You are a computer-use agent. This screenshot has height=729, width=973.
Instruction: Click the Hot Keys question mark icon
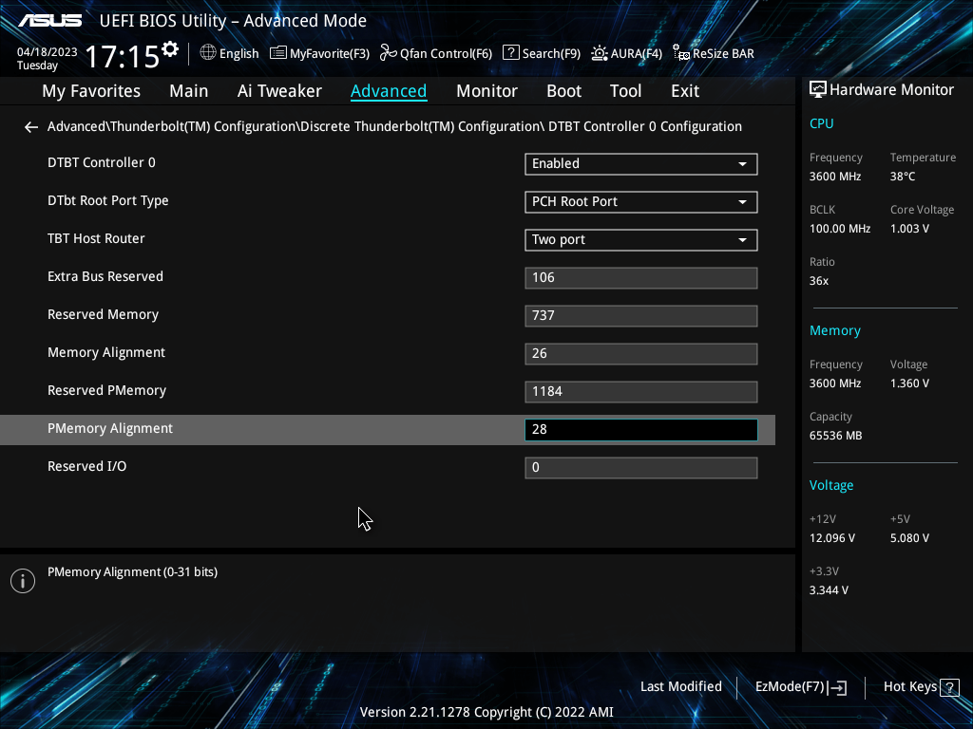949,687
